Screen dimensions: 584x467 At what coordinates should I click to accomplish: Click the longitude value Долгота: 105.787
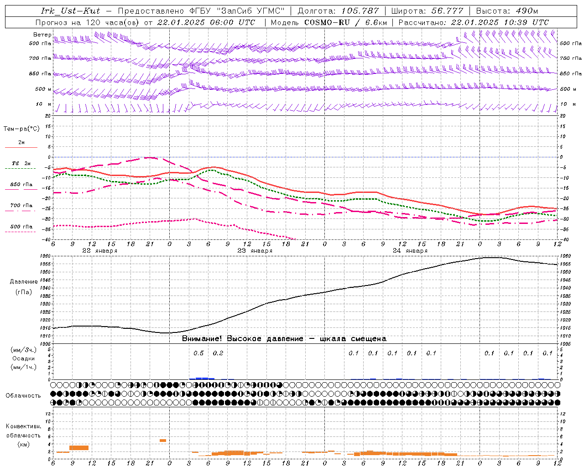coord(339,11)
